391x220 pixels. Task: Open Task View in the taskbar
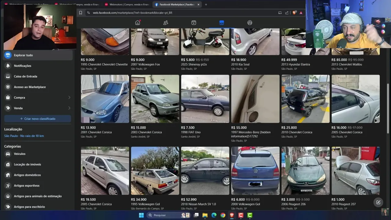coord(196,215)
